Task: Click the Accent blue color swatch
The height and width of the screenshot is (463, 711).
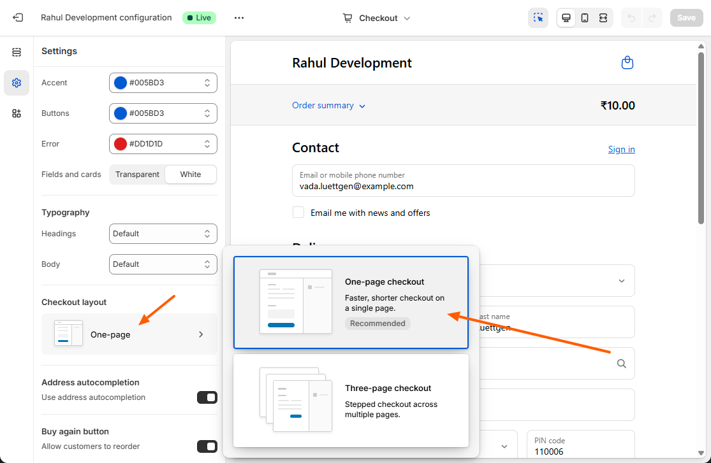Action: click(x=120, y=83)
